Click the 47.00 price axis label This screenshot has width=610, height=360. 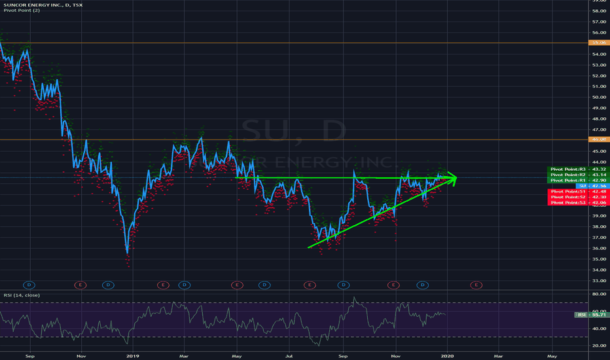coord(599,130)
